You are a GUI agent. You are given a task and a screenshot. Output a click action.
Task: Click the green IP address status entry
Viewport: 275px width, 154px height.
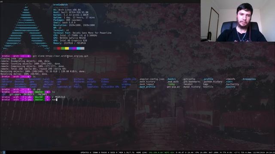click(156, 152)
